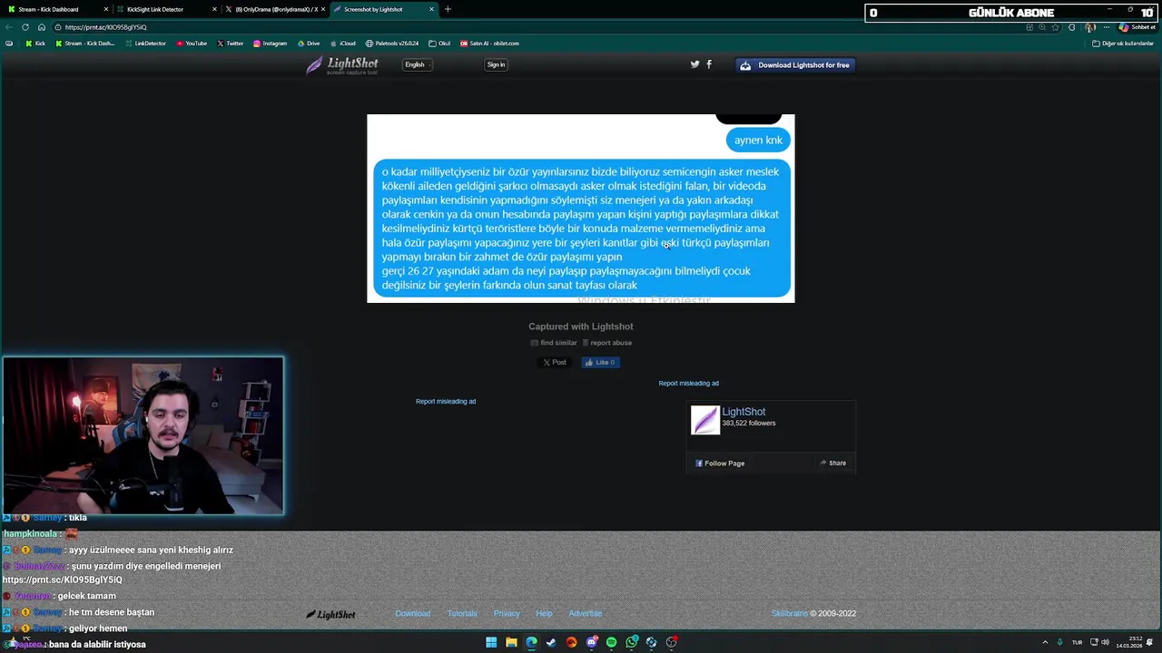Viewport: 1162px width, 653px height.
Task: Open the Windows Start menu
Action: point(491,642)
